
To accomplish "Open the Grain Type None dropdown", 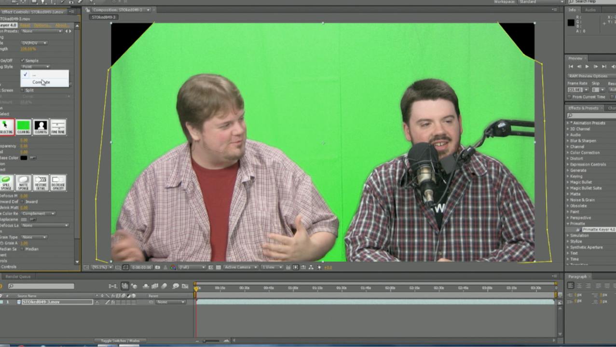I will click(x=34, y=237).
